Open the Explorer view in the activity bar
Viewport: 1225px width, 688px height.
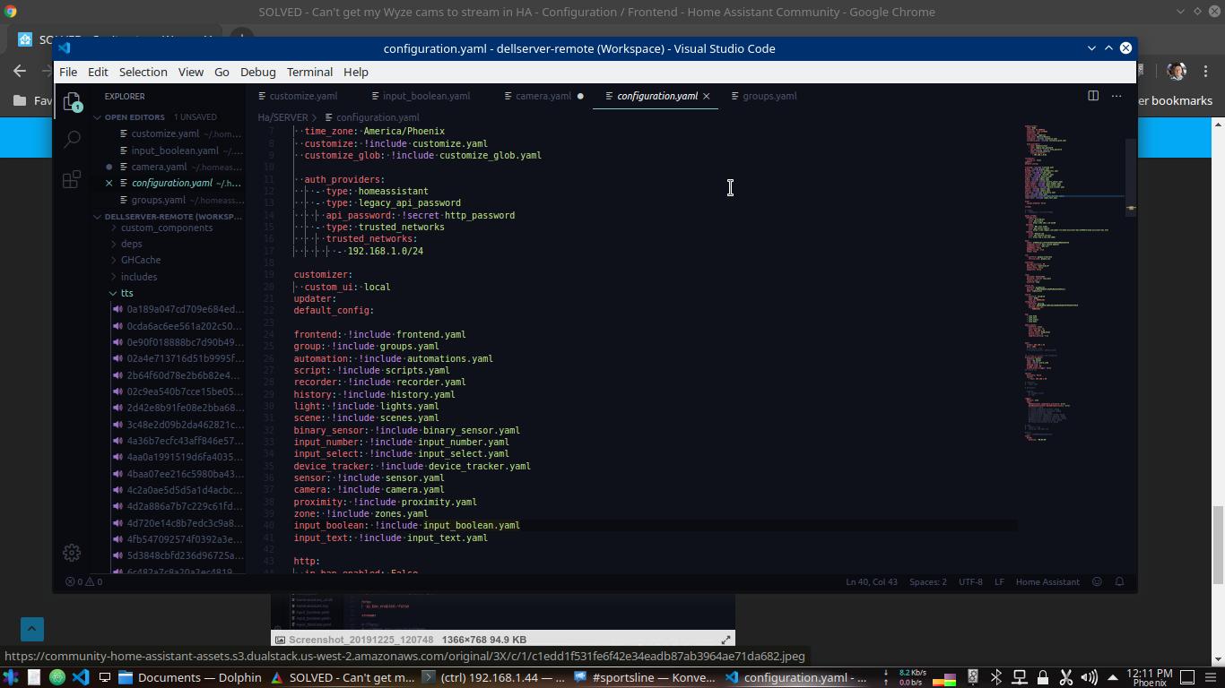point(73,100)
